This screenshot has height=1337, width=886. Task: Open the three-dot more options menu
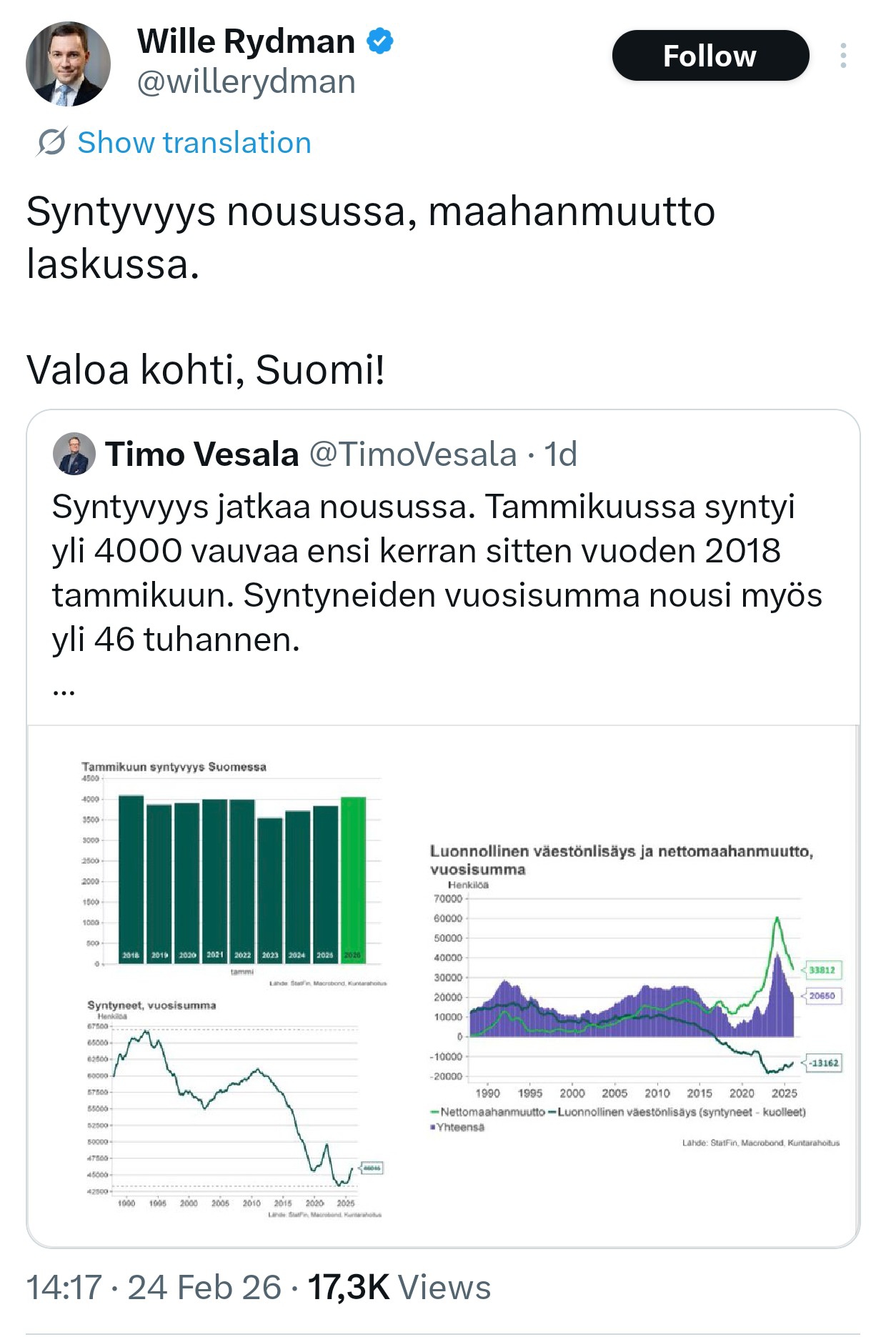(x=843, y=56)
